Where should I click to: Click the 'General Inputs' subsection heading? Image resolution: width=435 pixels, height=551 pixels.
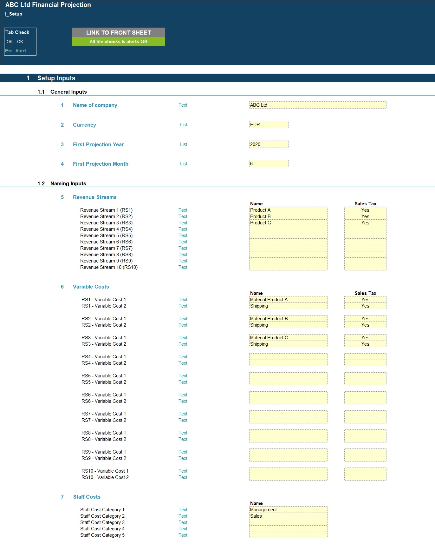[68, 92]
